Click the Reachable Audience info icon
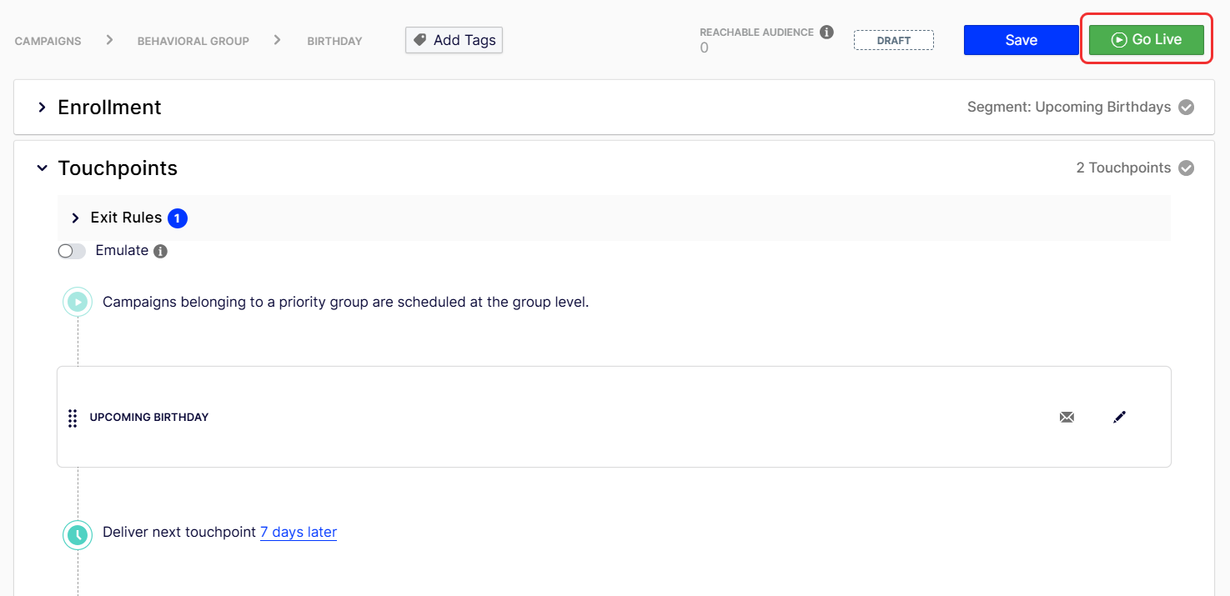The height and width of the screenshot is (596, 1230). (x=826, y=33)
